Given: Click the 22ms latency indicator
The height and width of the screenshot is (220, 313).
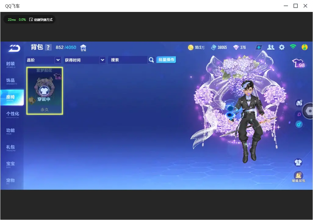Looking at the screenshot, I should (x=12, y=20).
